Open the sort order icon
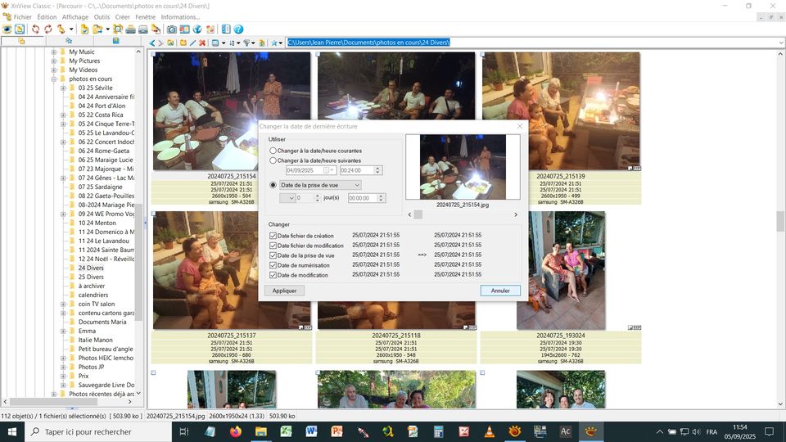 coord(232,43)
